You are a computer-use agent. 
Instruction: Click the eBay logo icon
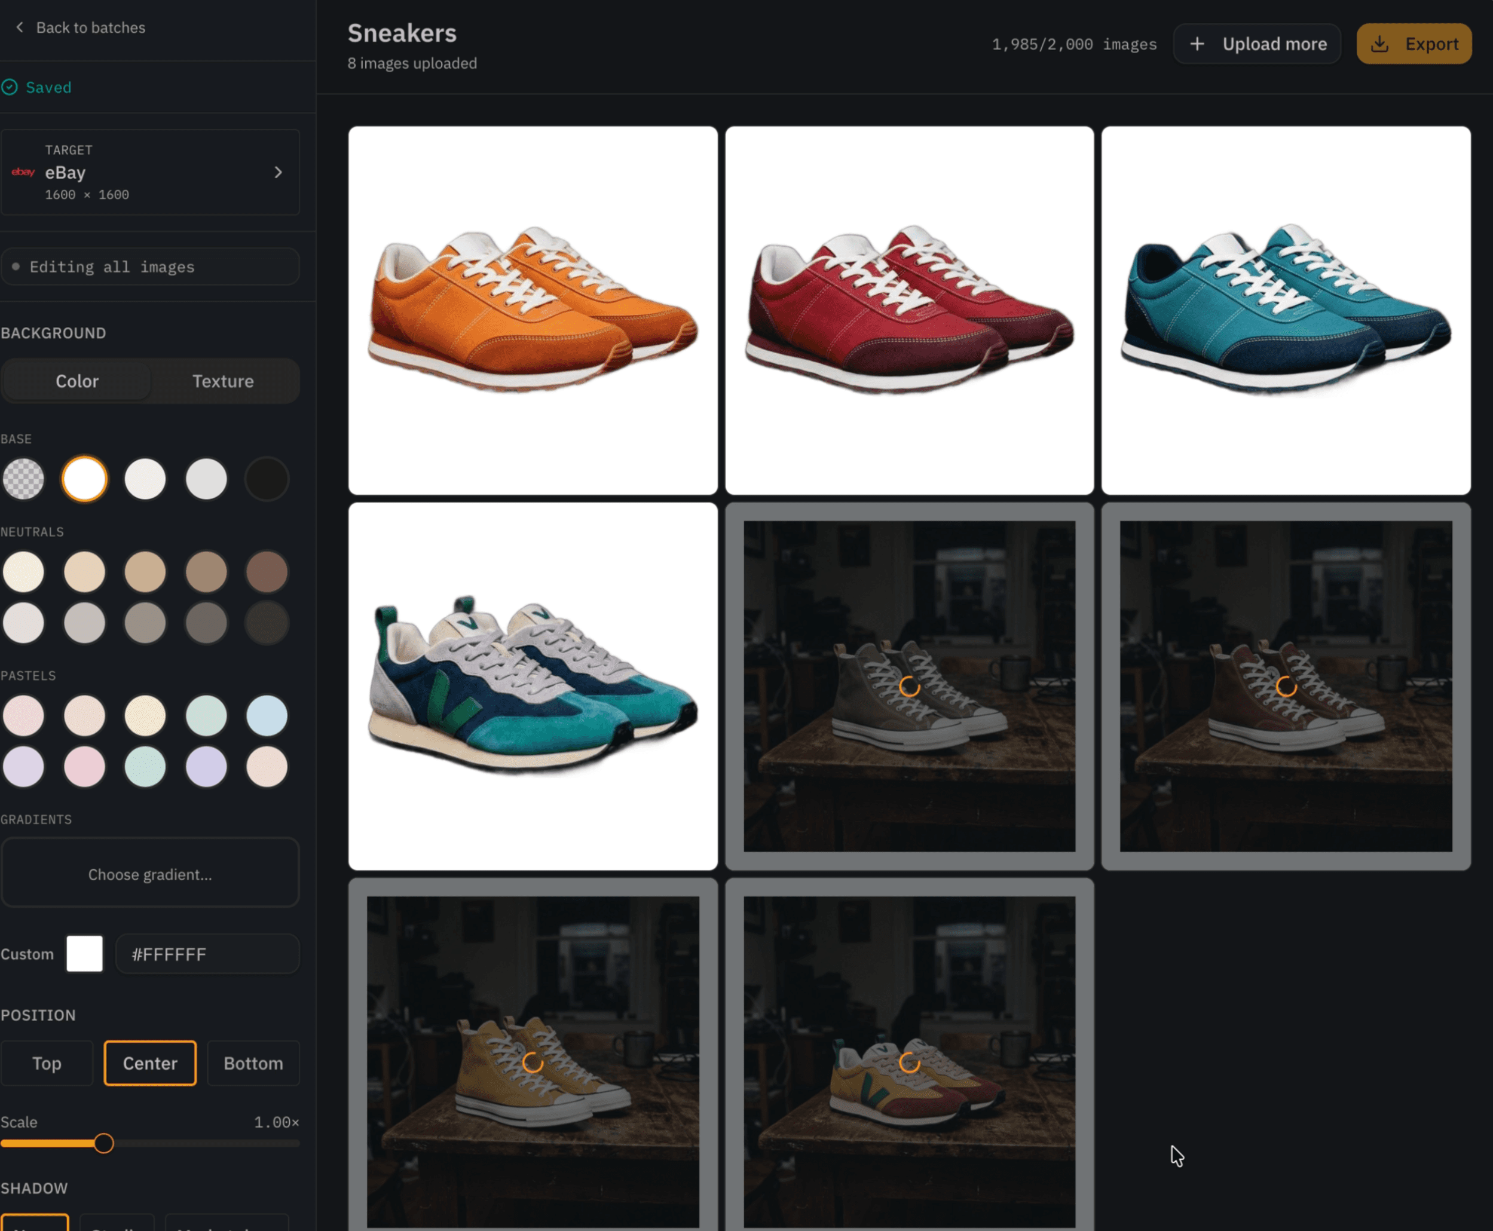(23, 172)
